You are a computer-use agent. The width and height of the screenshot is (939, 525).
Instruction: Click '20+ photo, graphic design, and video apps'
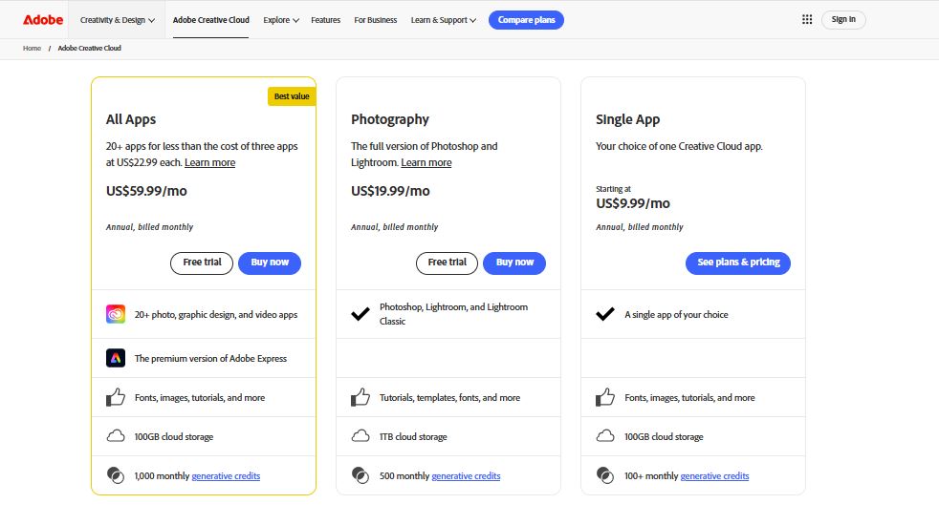215,314
